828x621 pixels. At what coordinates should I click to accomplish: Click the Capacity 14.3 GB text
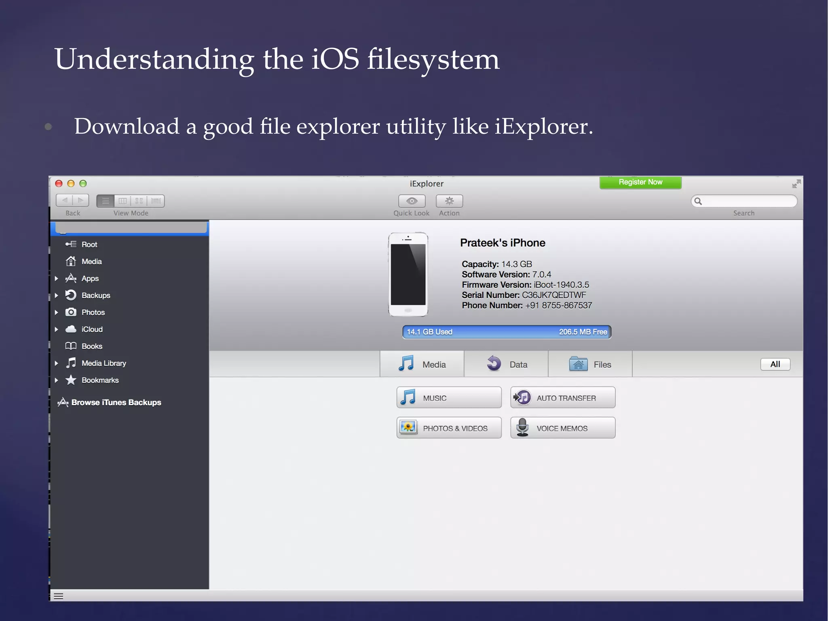pos(497,264)
